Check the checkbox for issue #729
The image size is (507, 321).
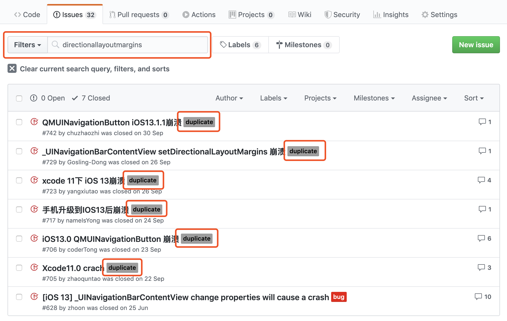19,151
